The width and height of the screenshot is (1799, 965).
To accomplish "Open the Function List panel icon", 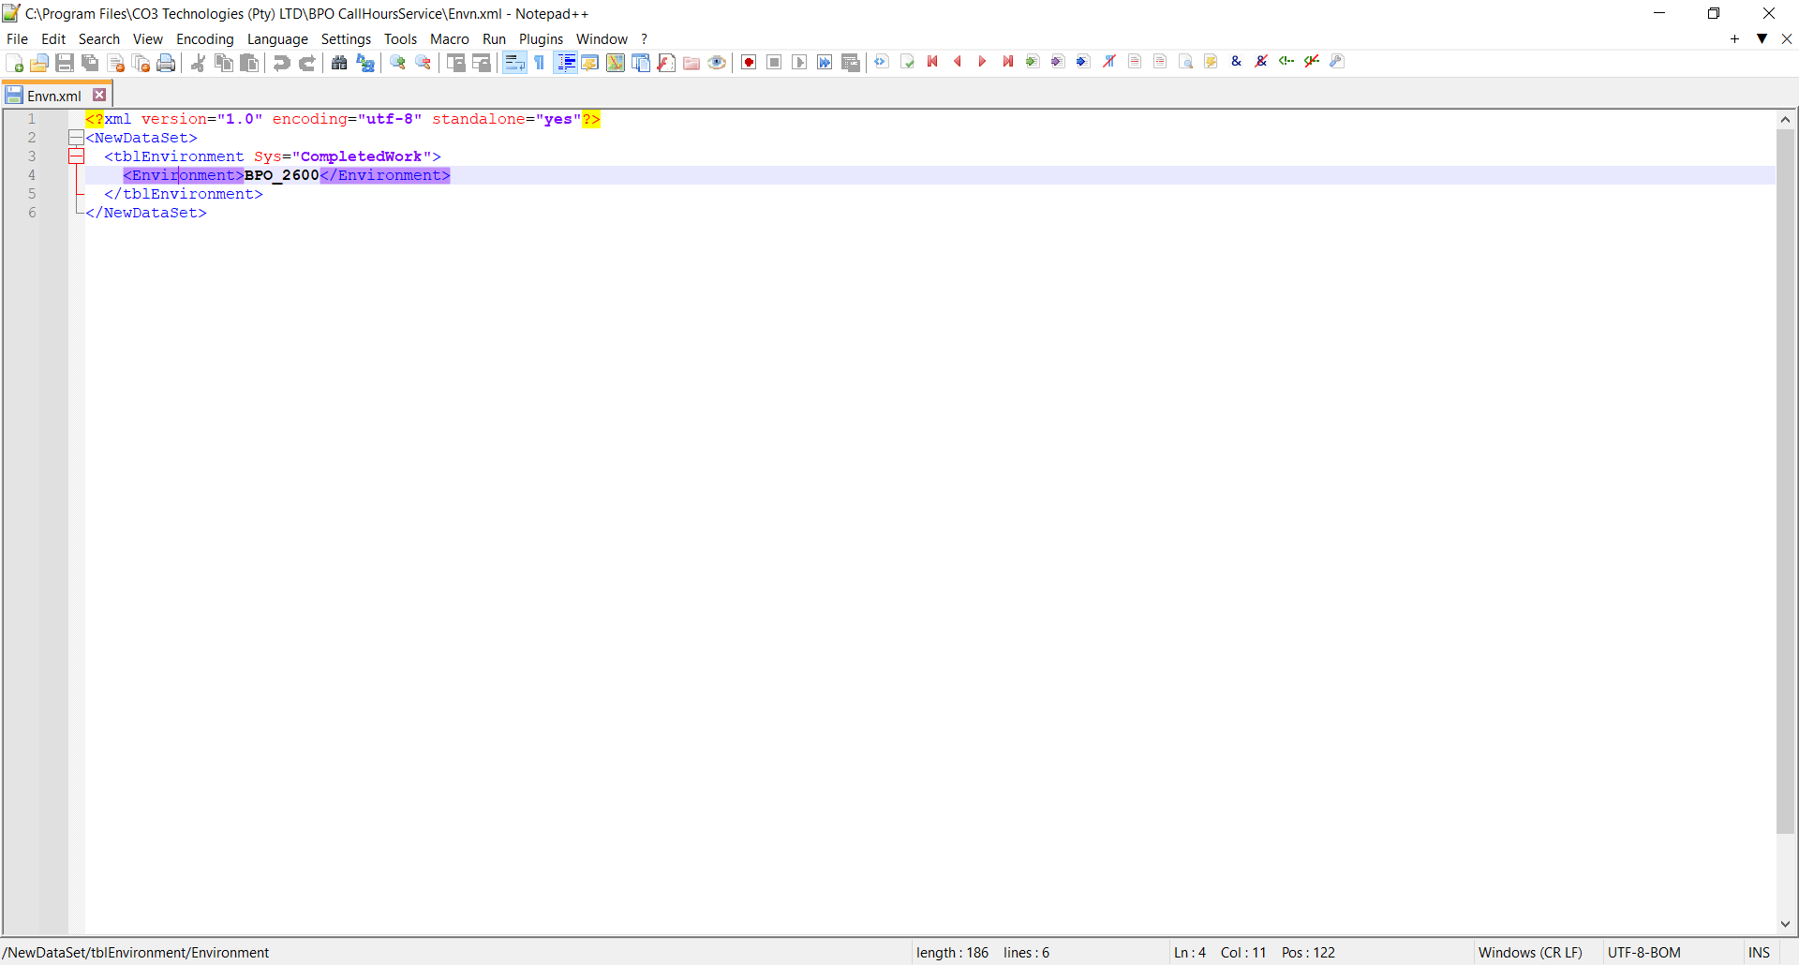I will (666, 63).
